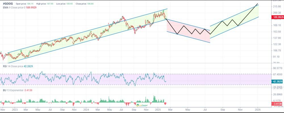Click the 137.90 price axis label
The width and height of the screenshot is (284, 113).
tap(277, 38)
